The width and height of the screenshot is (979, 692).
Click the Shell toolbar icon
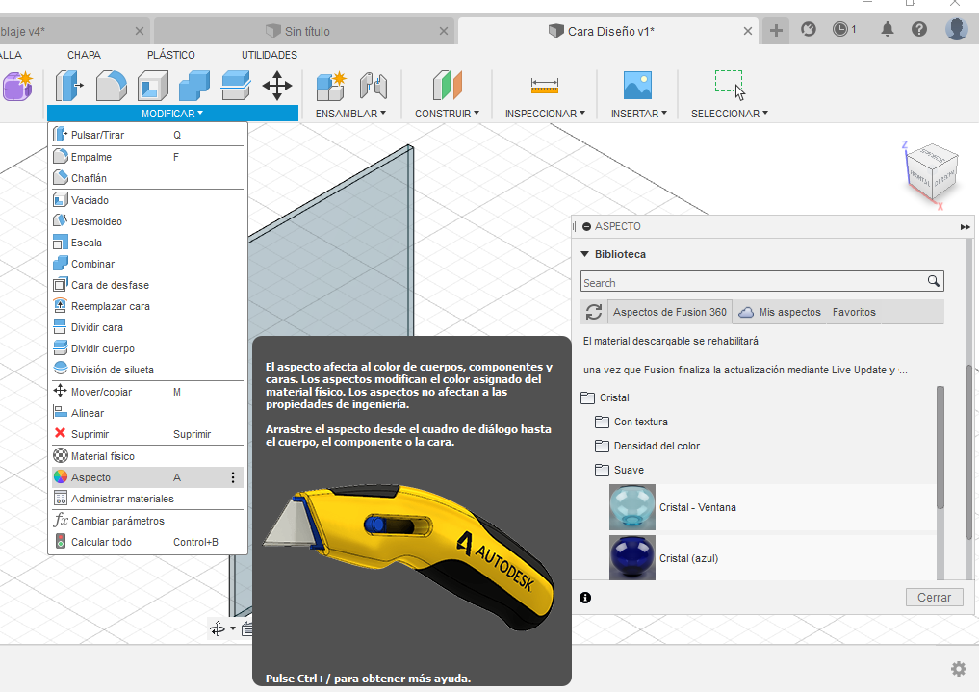tap(153, 86)
